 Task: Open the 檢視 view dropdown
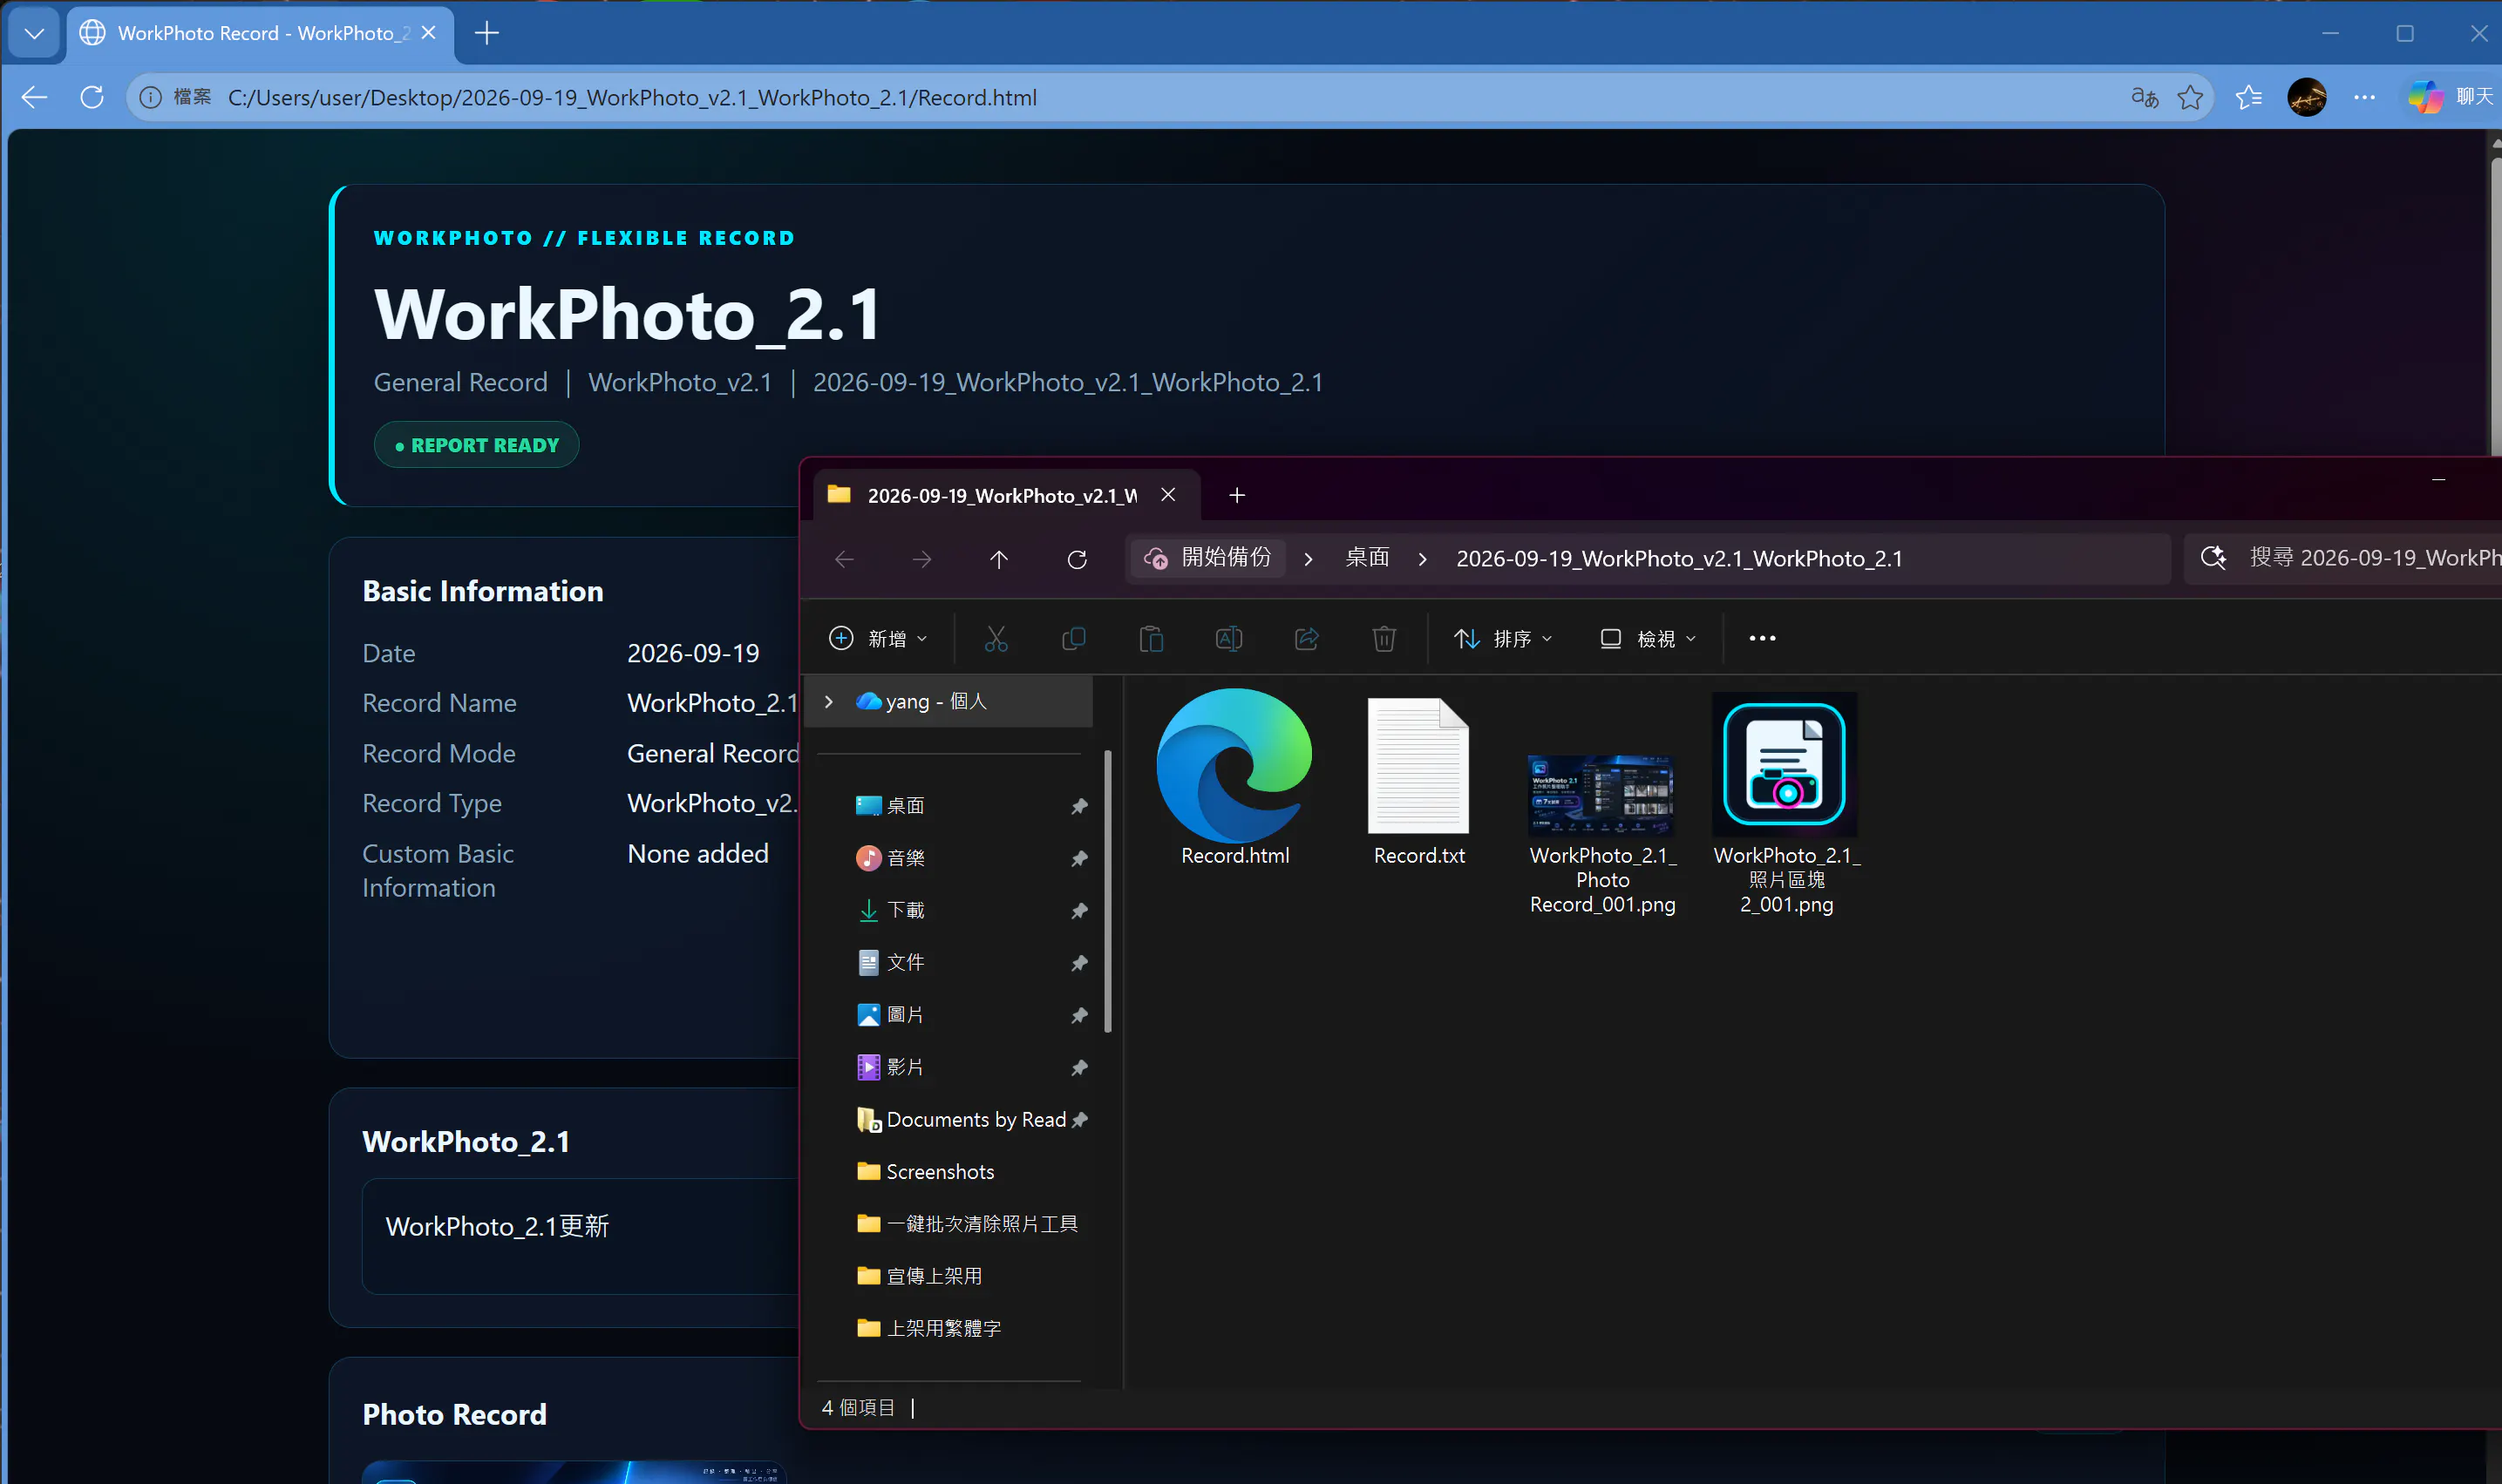1649,638
